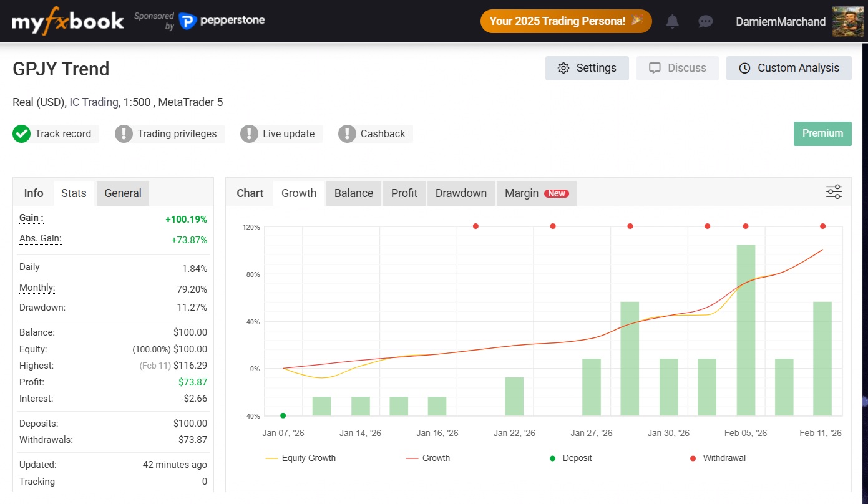Select the 42 minutes ago text
Viewport: 868px width, 504px height.
175,465
